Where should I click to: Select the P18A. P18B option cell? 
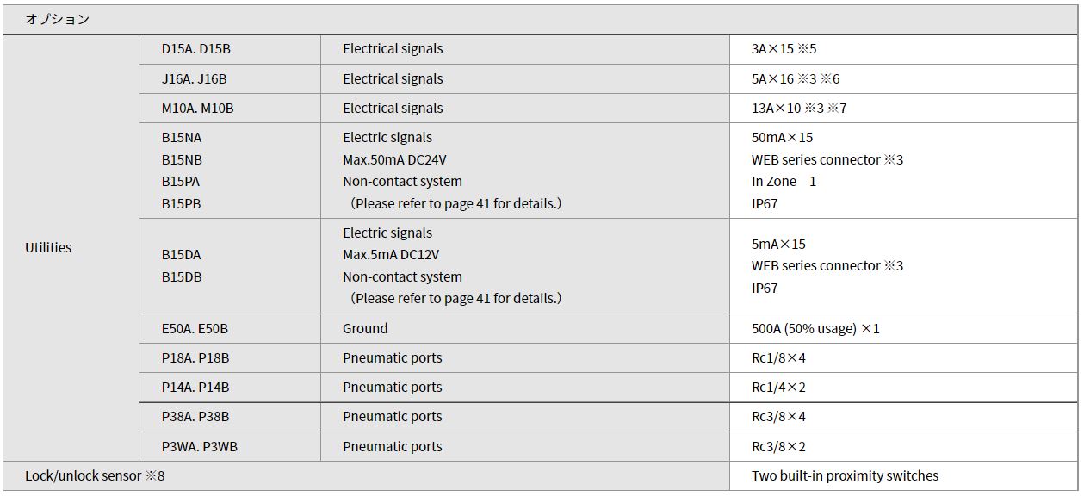tap(230, 358)
